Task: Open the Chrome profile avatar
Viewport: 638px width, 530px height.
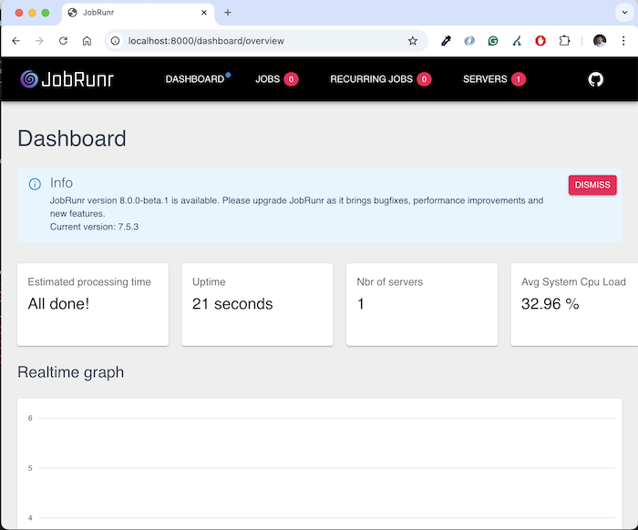Action: 600,41
